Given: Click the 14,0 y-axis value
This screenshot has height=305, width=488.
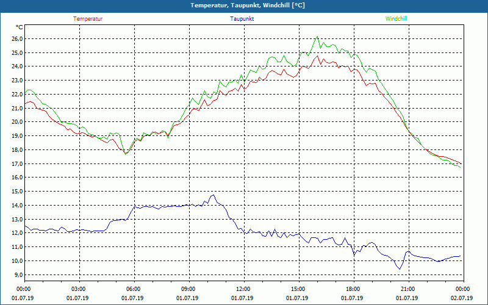Looking at the screenshot, I should [x=17, y=206].
